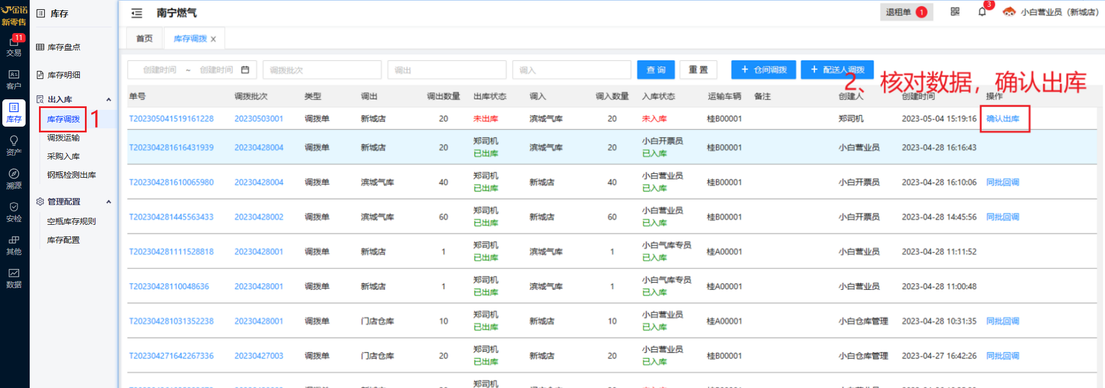Open the notification bell

click(982, 12)
